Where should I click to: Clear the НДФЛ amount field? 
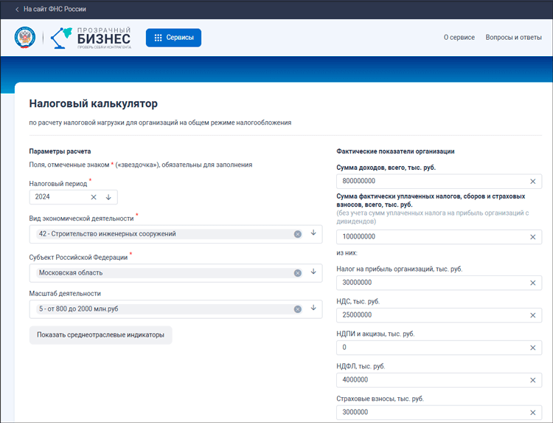(532, 380)
